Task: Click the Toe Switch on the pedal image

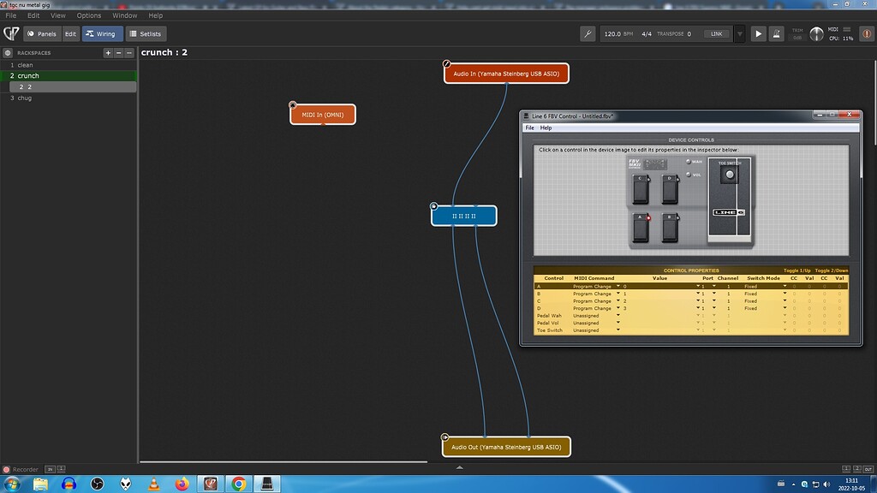Action: point(730,175)
